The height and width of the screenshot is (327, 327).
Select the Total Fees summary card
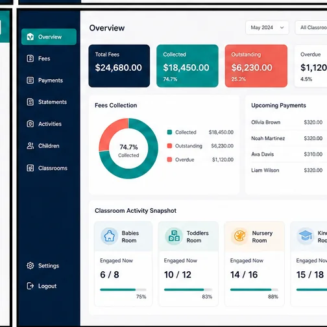point(119,66)
